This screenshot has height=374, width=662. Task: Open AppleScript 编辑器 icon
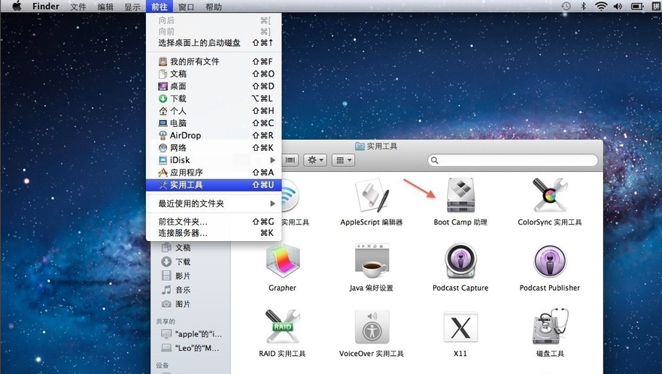[x=372, y=196]
